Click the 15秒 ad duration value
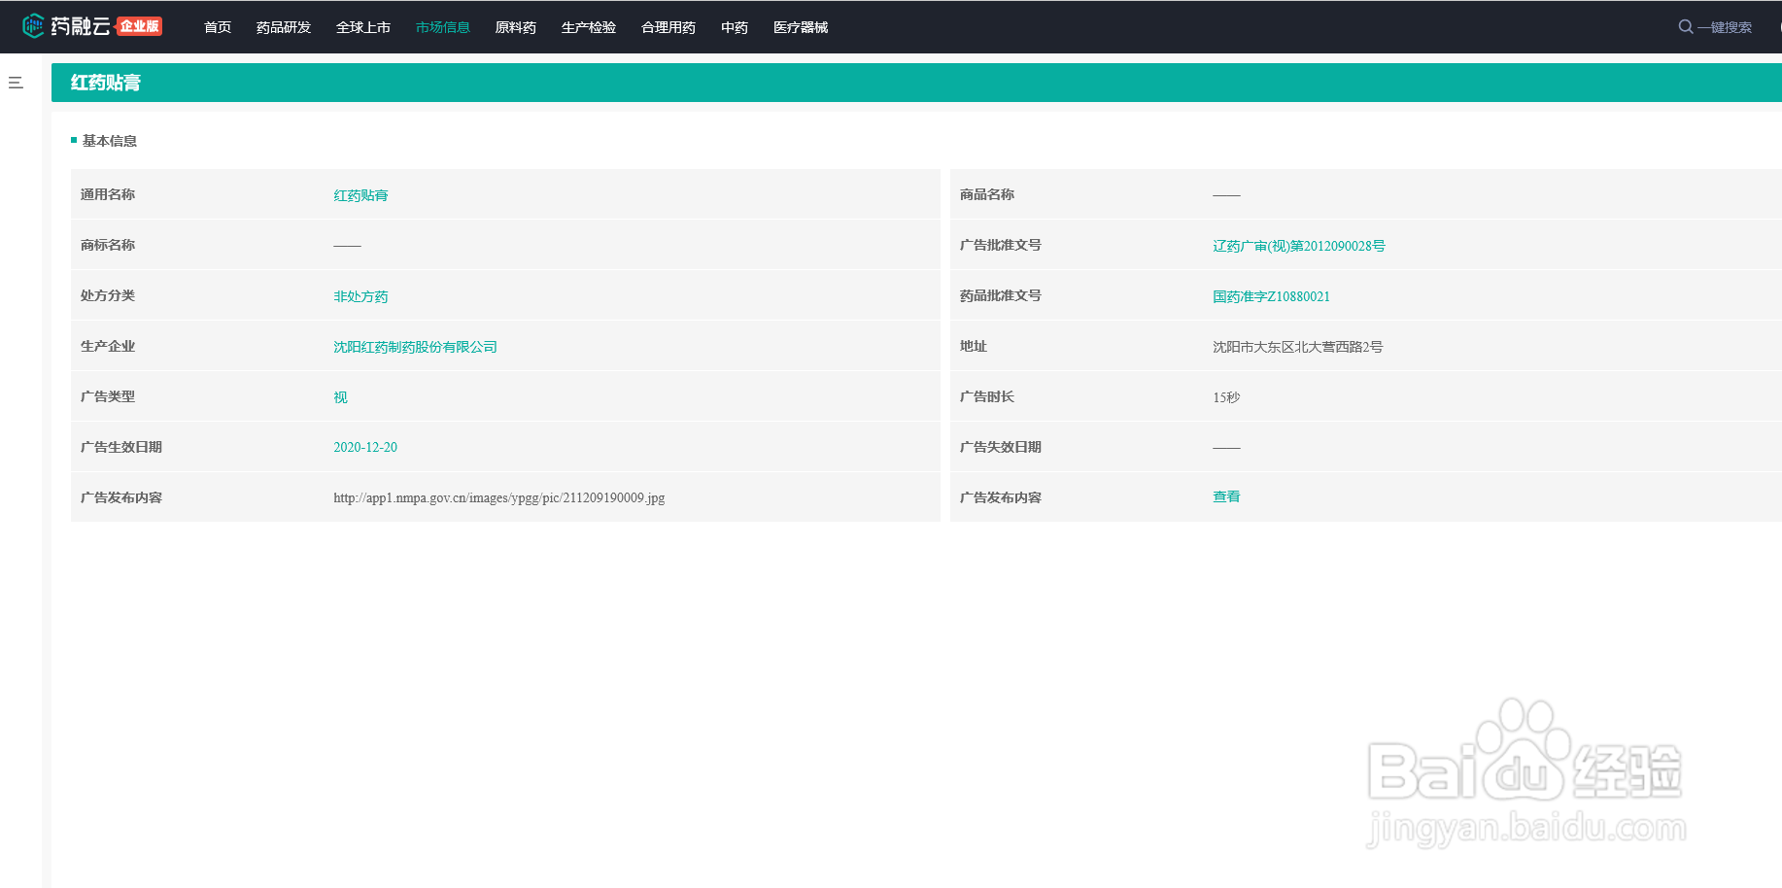The width and height of the screenshot is (1782, 888). 1226,397
